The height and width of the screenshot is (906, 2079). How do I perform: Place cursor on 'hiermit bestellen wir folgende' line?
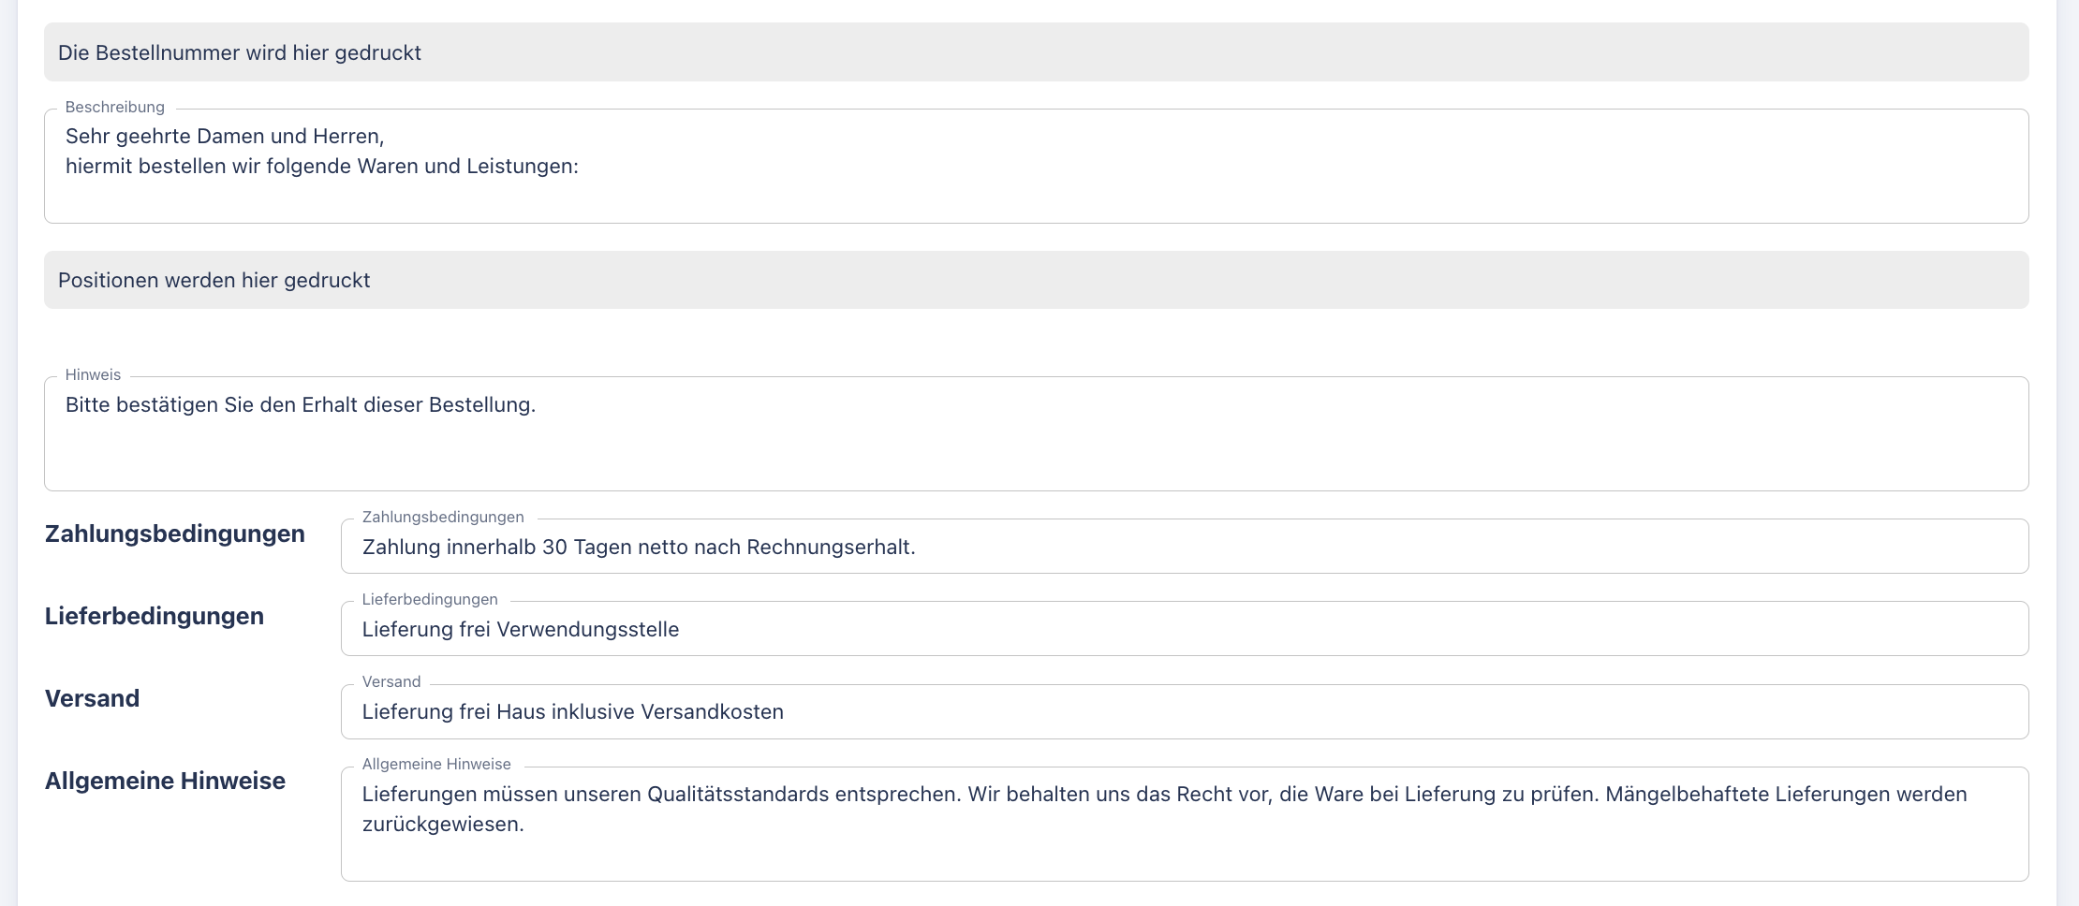coord(321,166)
